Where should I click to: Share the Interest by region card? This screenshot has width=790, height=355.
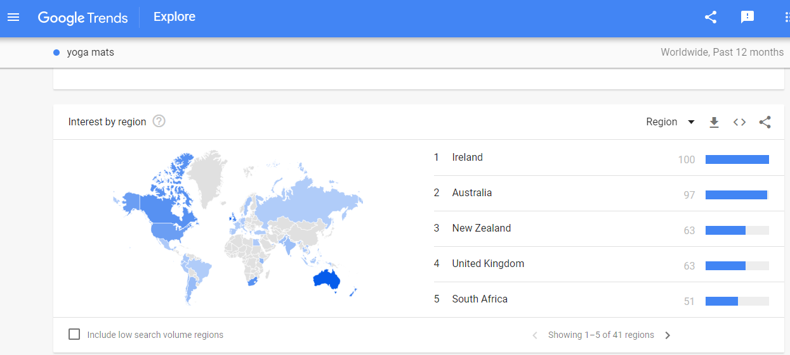(765, 122)
